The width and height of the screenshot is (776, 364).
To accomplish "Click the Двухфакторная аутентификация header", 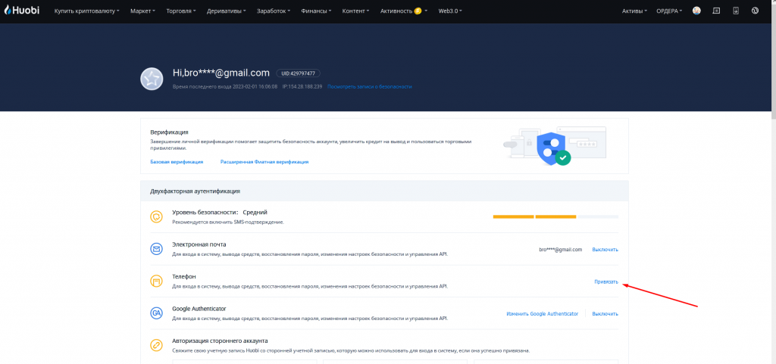I will pos(196,191).
